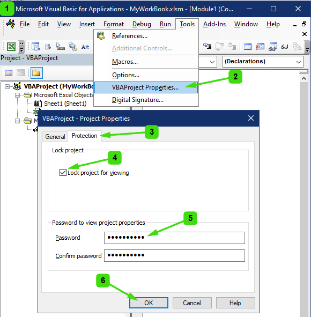311x317 pixels.
Task: Open the Help menu
Action: pyautogui.click(x=273, y=24)
